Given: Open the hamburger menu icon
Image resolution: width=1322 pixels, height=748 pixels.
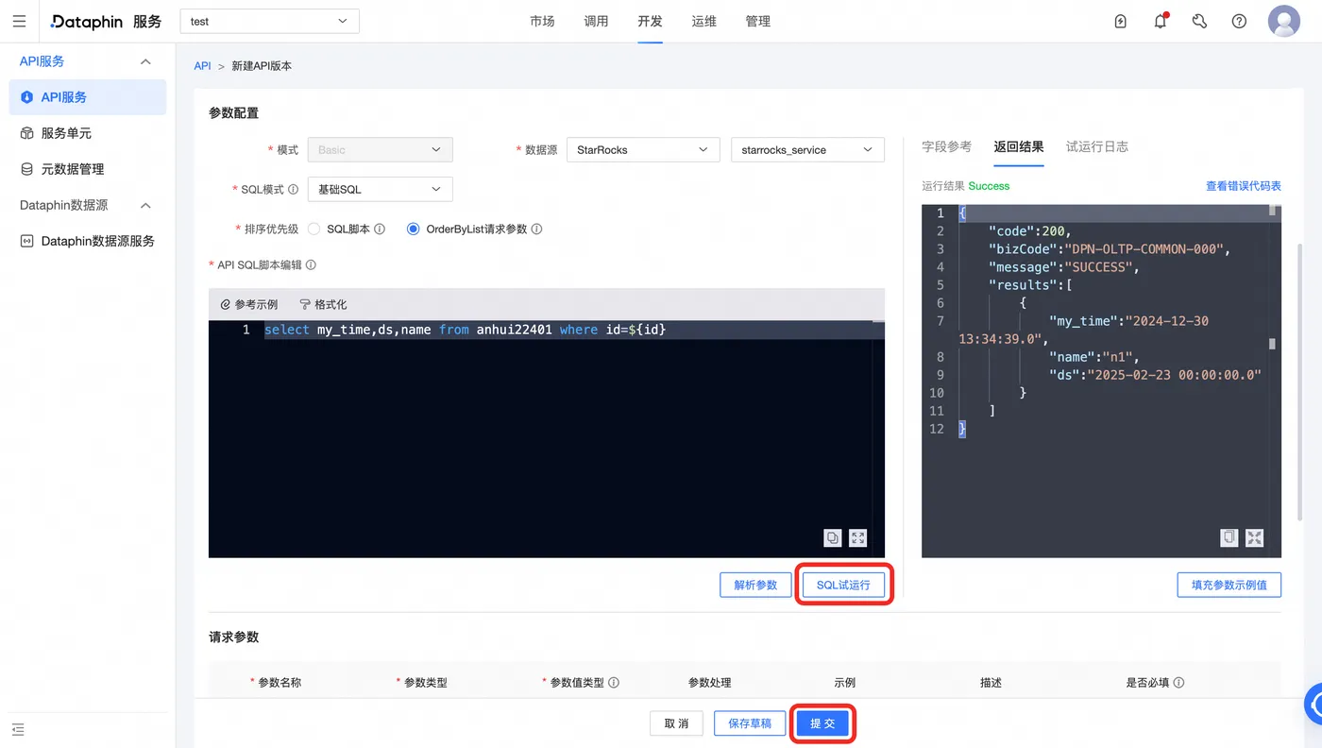Looking at the screenshot, I should pyautogui.click(x=19, y=21).
